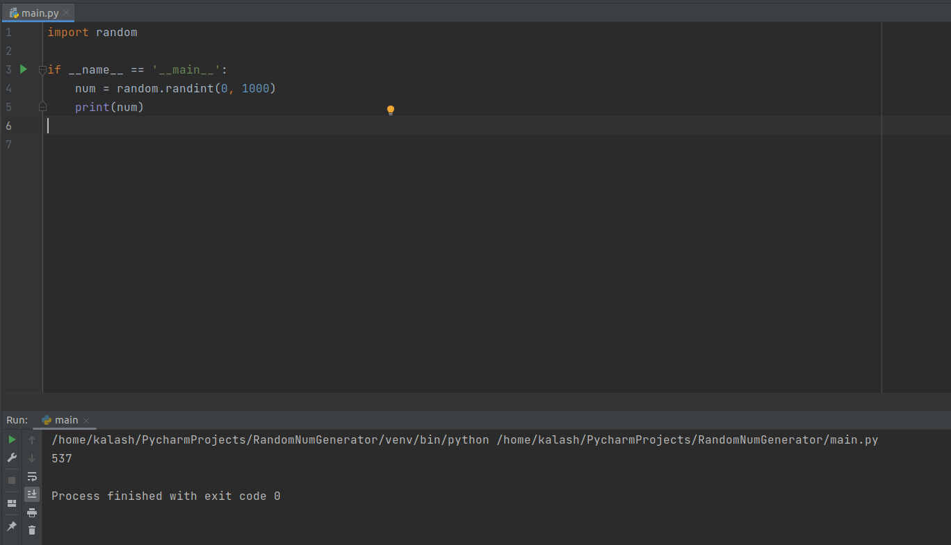Viewport: 951px width, 545px height.
Task: Click the Down the stack trace arrow
Action: coord(32,458)
